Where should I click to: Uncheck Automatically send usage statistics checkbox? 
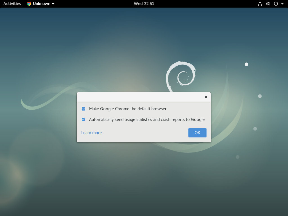(83, 120)
